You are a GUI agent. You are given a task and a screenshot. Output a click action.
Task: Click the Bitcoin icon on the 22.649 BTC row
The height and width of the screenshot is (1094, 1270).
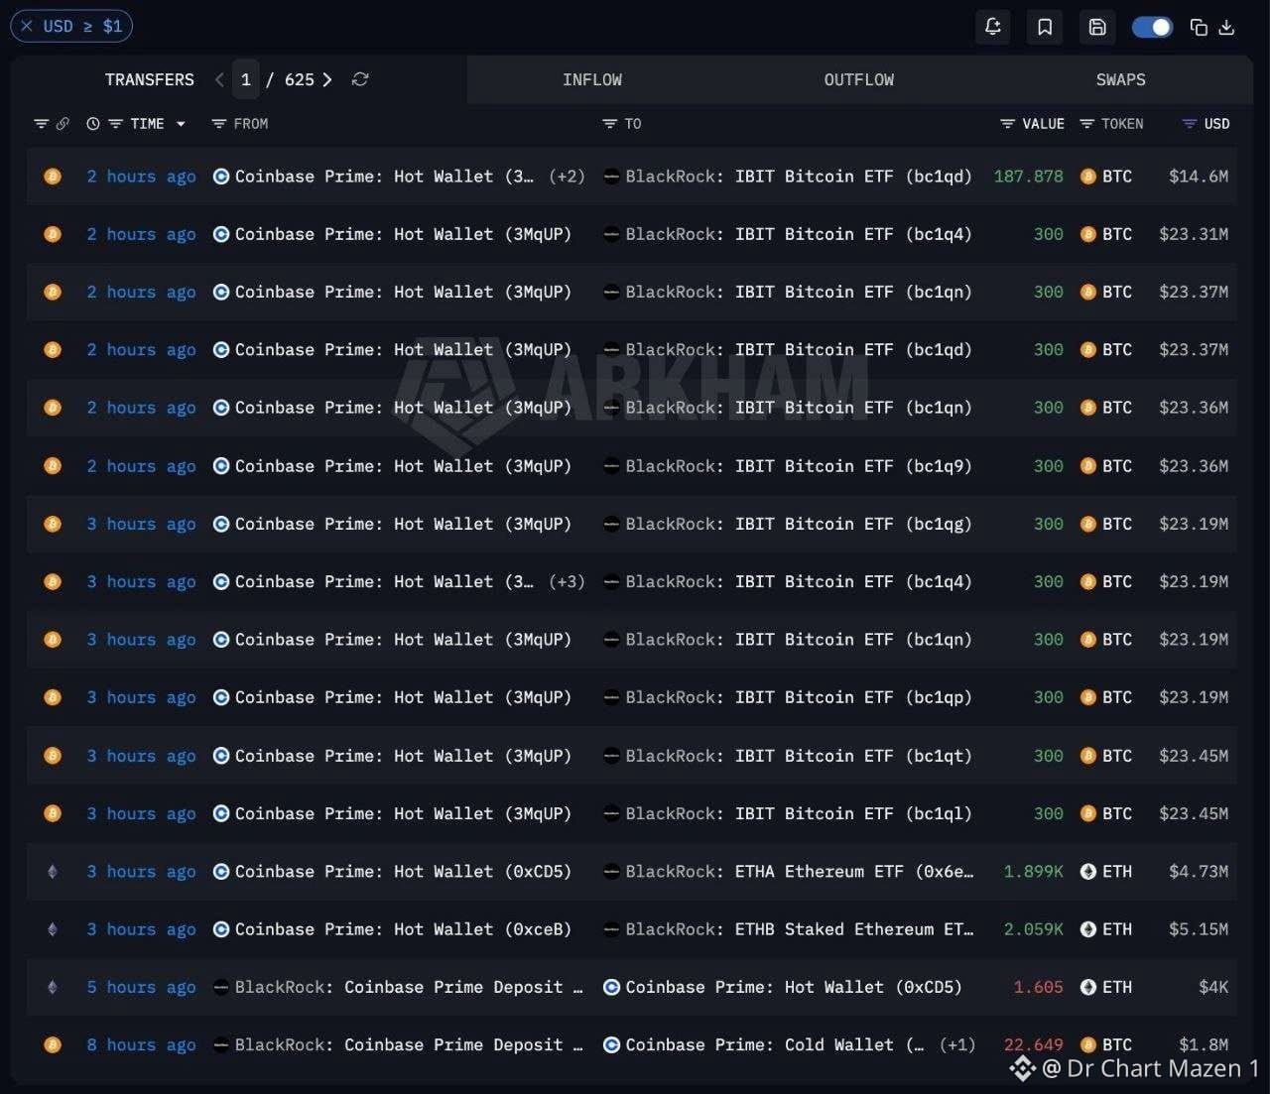[53, 1044]
